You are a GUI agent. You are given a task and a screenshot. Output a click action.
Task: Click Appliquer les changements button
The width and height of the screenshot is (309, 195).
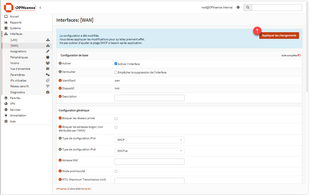point(279,36)
